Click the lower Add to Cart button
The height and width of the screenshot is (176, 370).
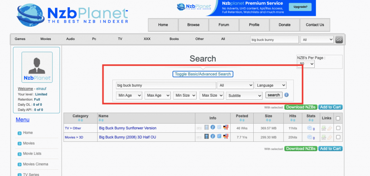click(330, 149)
